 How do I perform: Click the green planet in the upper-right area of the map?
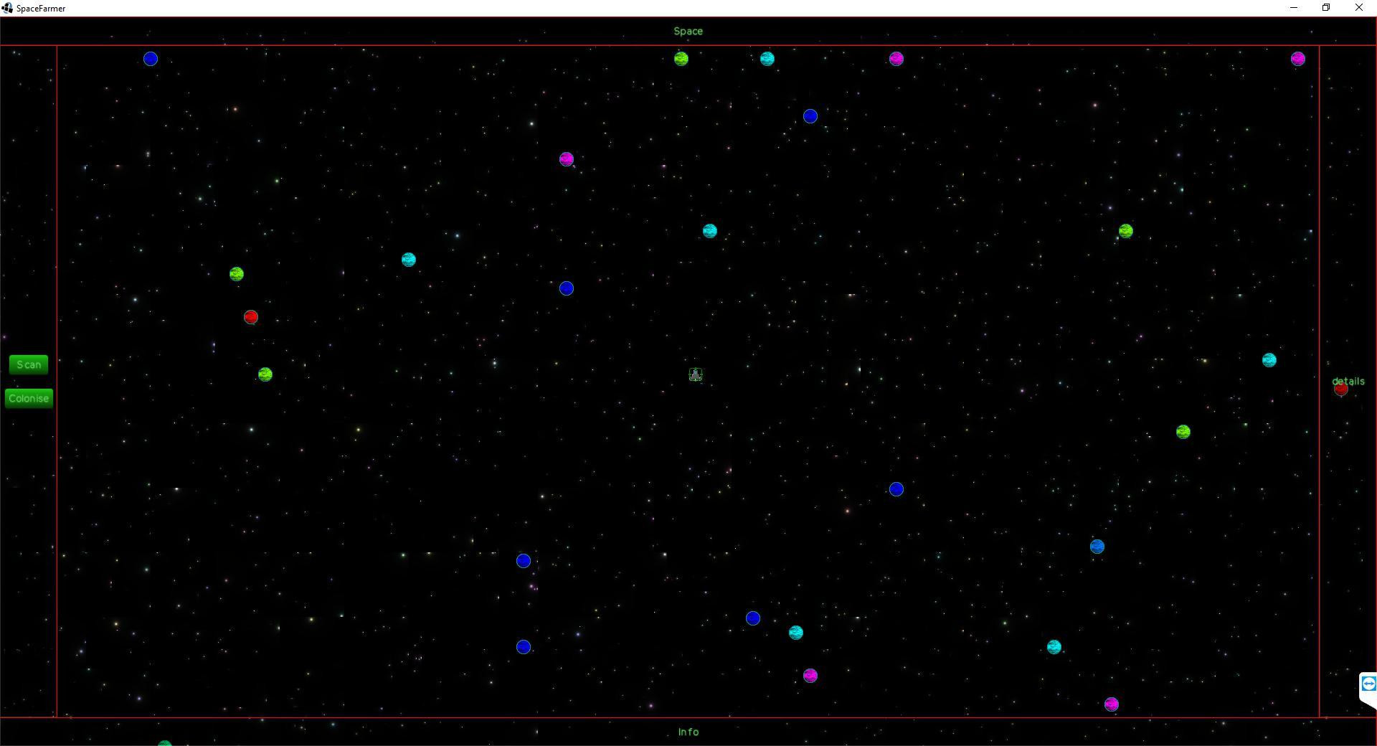click(1126, 231)
